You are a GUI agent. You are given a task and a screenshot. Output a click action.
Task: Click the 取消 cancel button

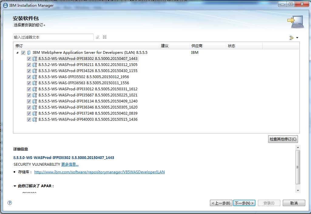[294, 203]
